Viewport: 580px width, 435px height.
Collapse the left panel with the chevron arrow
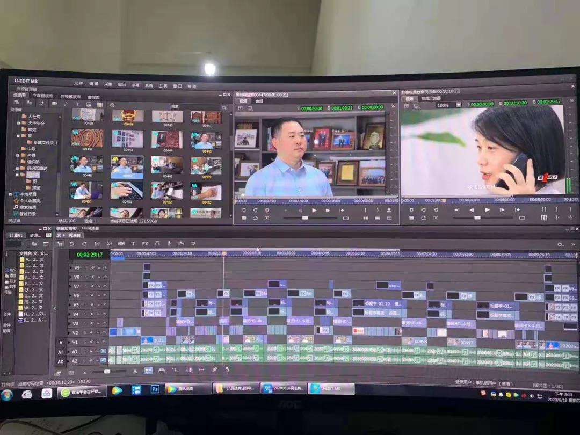[x=55, y=308]
